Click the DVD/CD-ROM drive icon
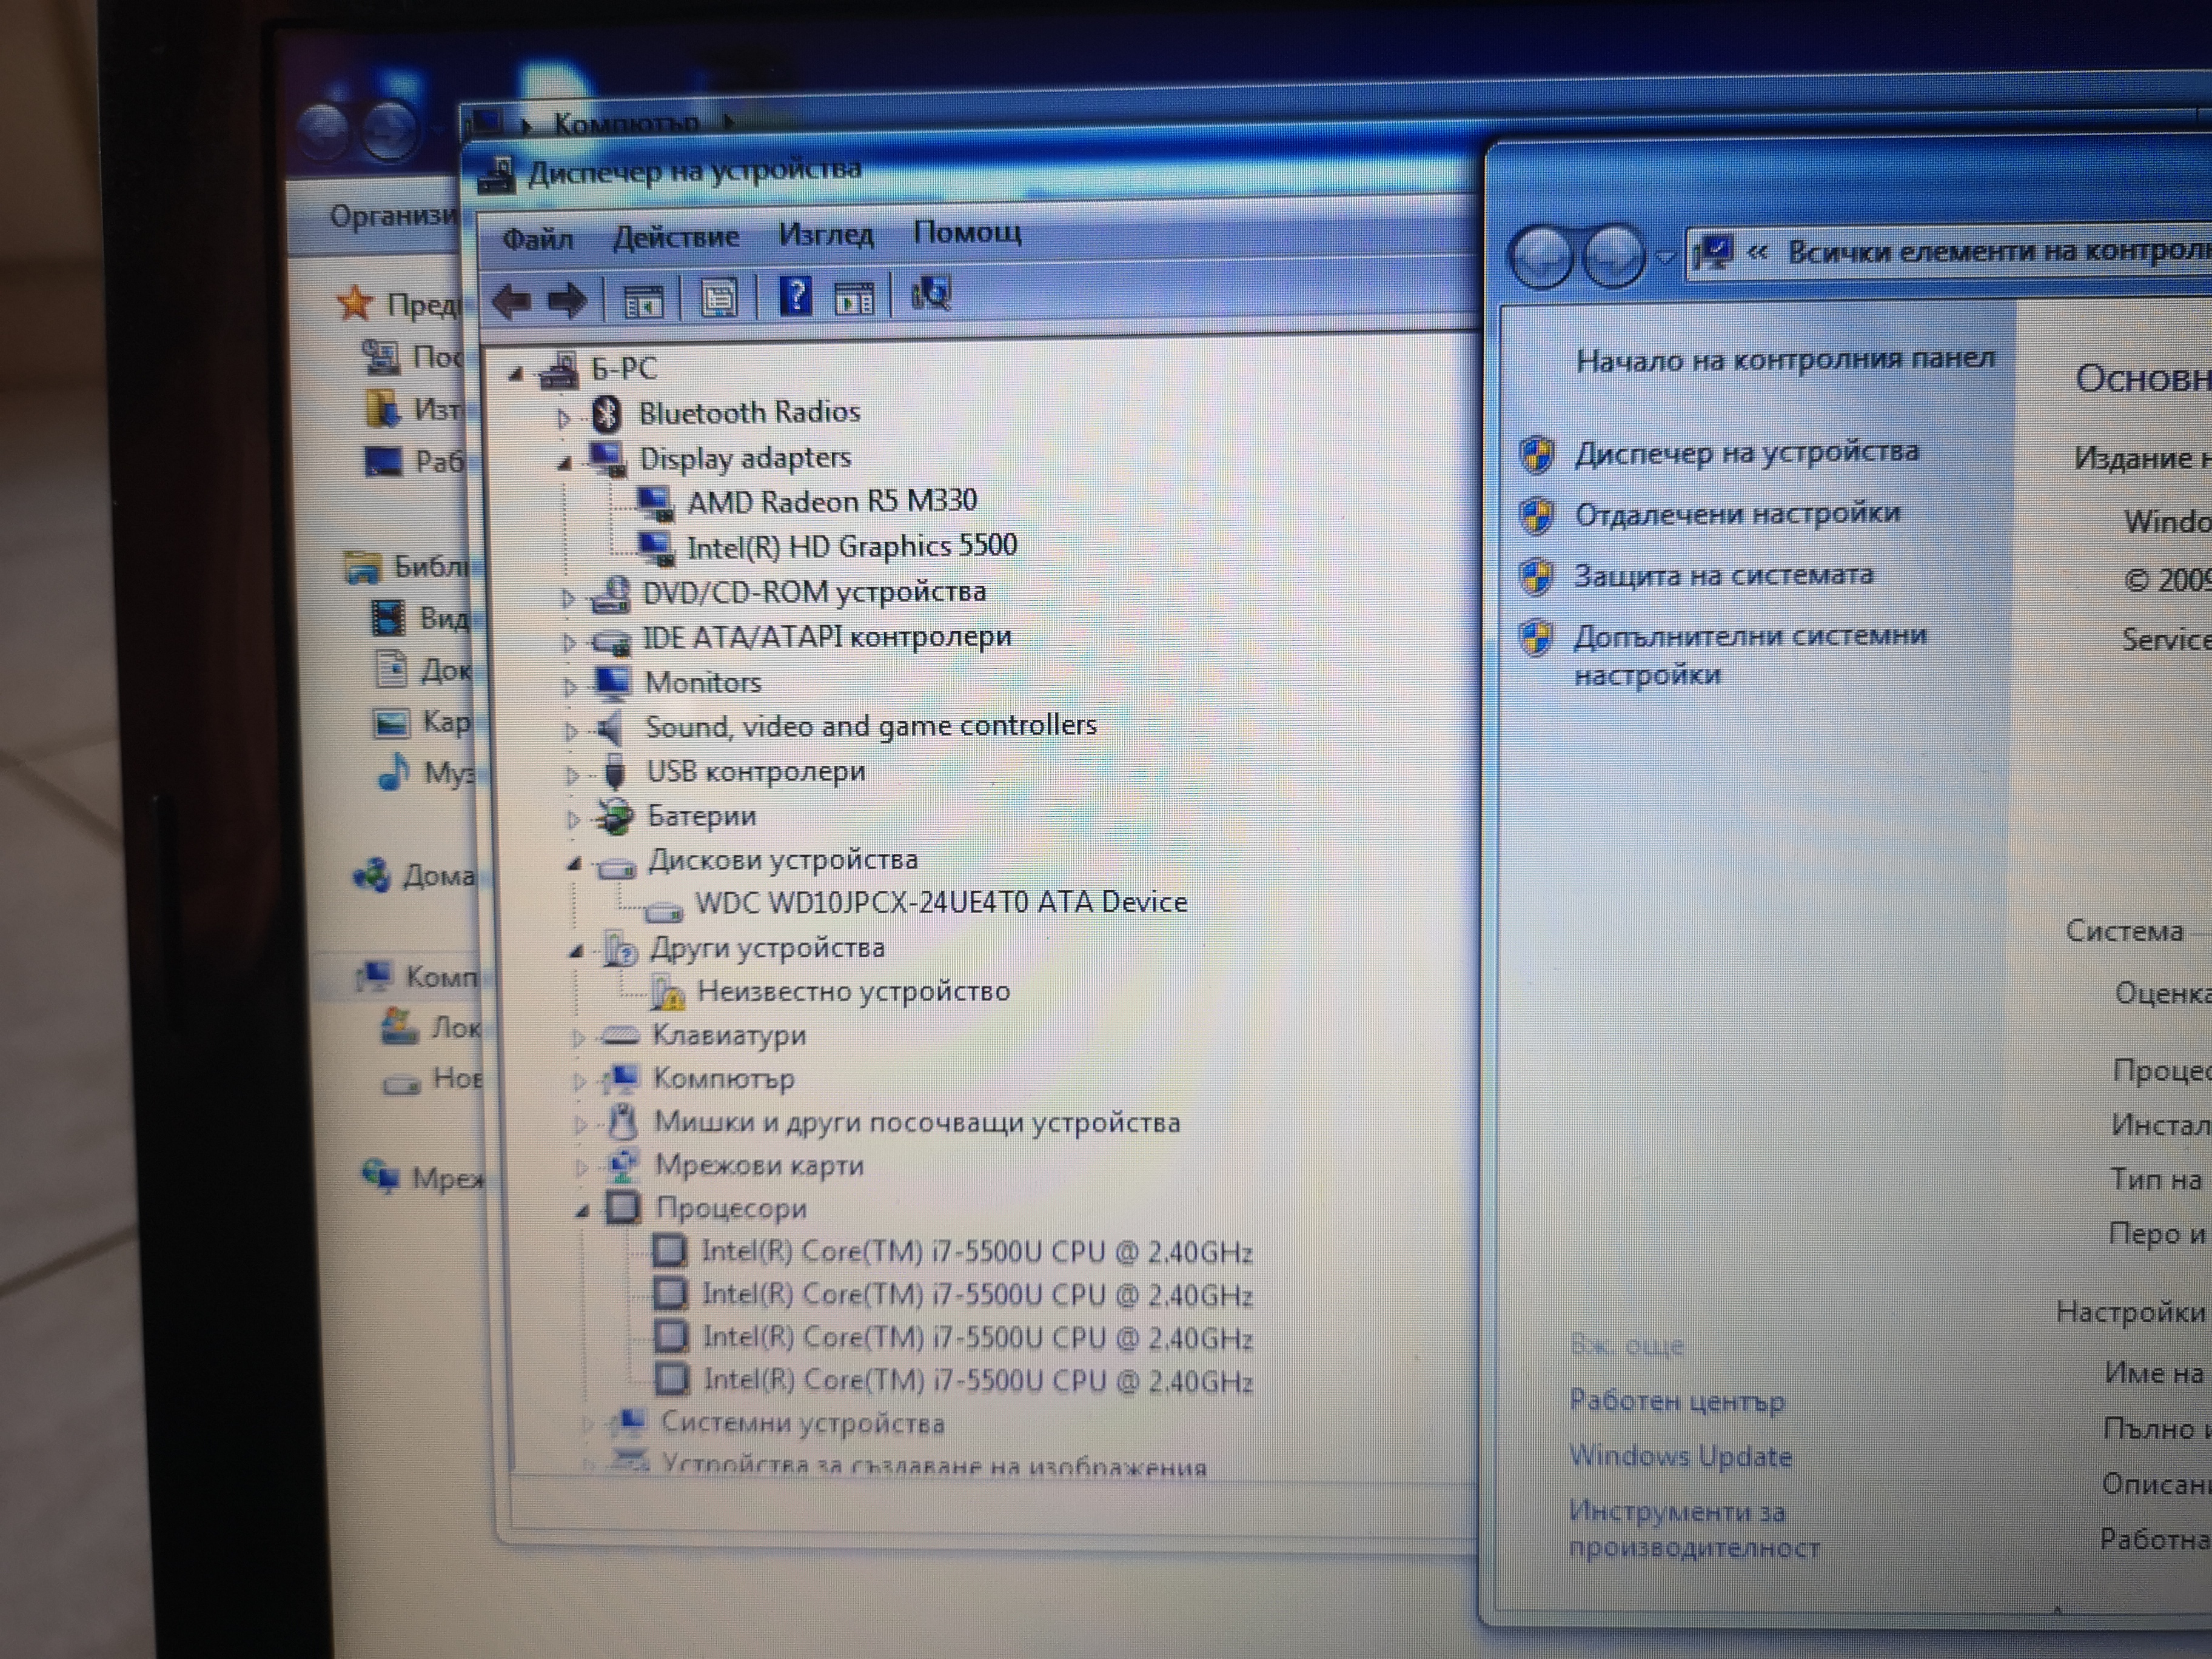2212x1659 pixels. [x=610, y=594]
